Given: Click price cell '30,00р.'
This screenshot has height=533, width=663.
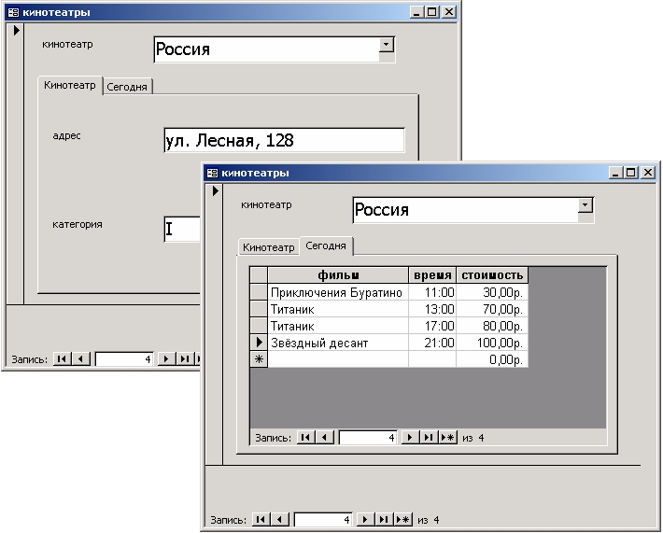Looking at the screenshot, I should (x=492, y=292).
